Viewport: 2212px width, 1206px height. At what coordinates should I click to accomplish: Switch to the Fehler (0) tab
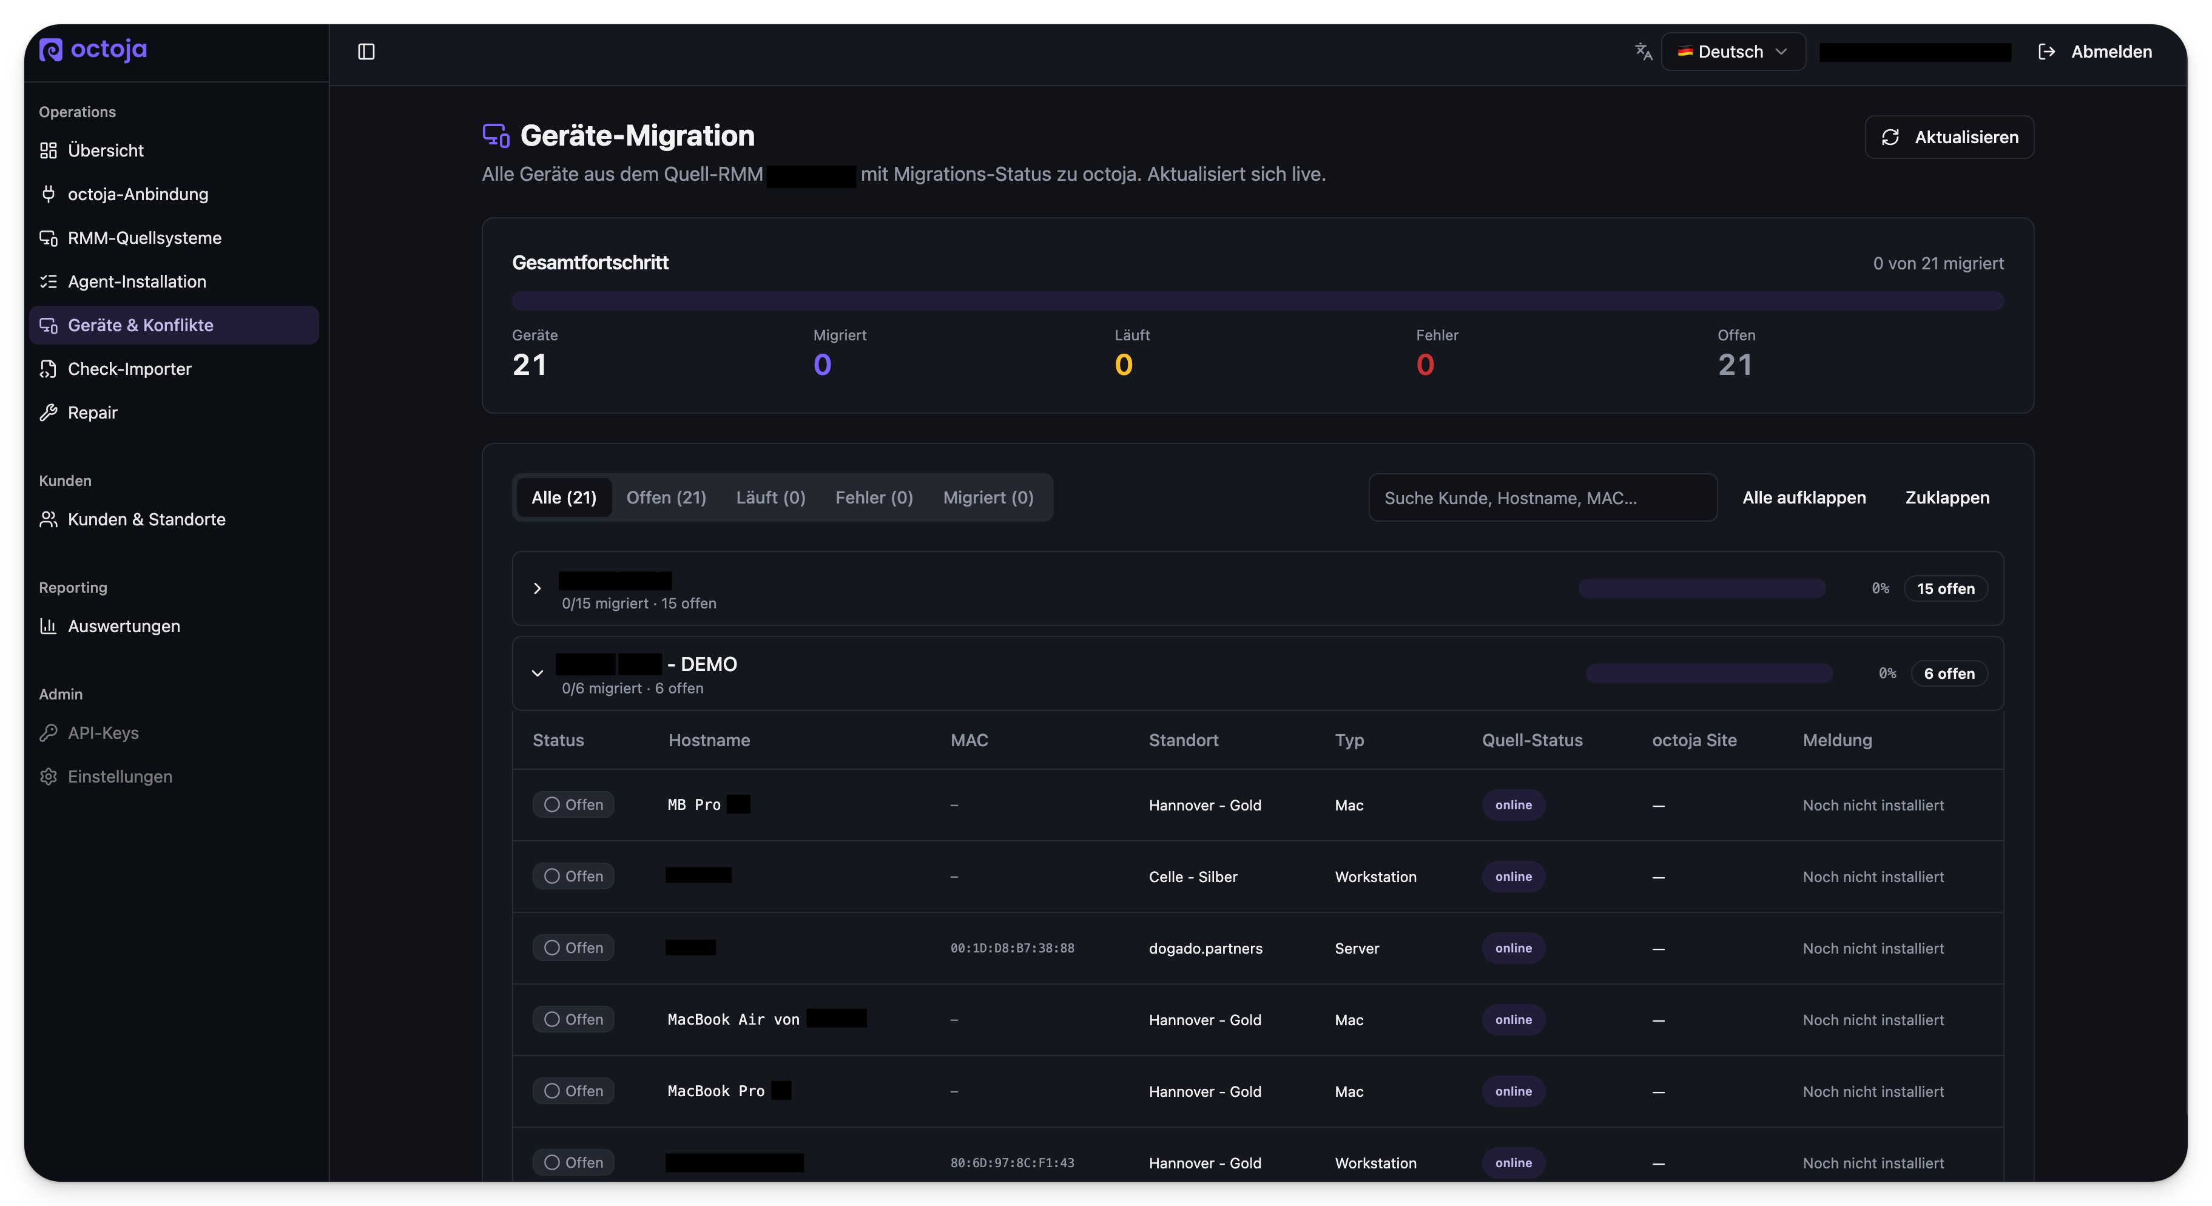874,498
